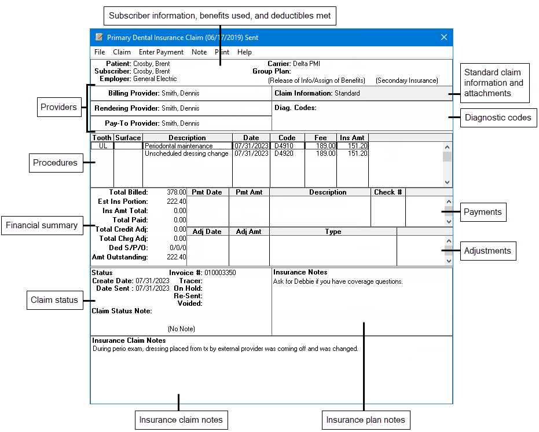Click the Claim Status Note (No Note) text
This screenshot has height=432, width=539.
(x=182, y=329)
